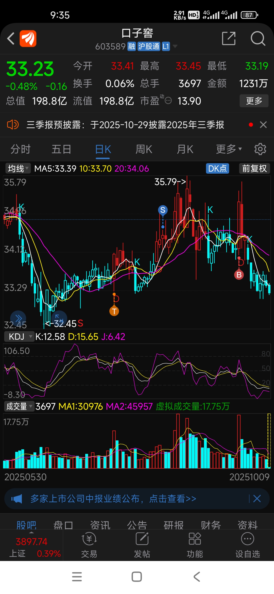This screenshot has height=594, width=274.
Task: Tap the 口子窖 stock name title
Action: coord(137,33)
